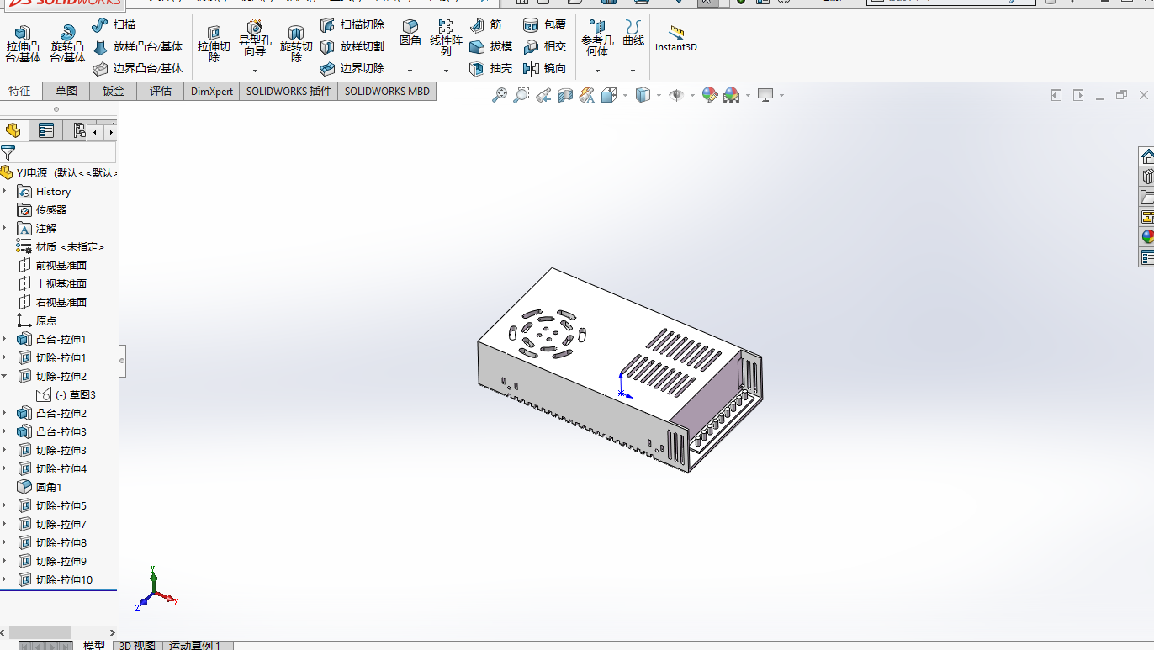The image size is (1154, 650).
Task: Activate the Zoom to Fit view icon
Action: click(500, 94)
